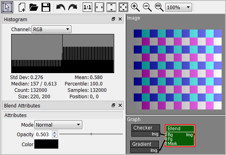Click the Opacity value field
This screenshot has width=226, height=155.
point(43,134)
